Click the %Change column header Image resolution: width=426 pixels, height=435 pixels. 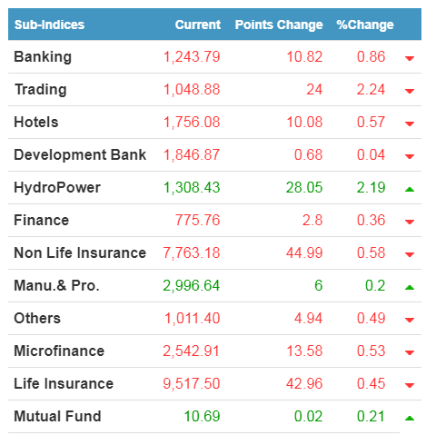(x=365, y=25)
